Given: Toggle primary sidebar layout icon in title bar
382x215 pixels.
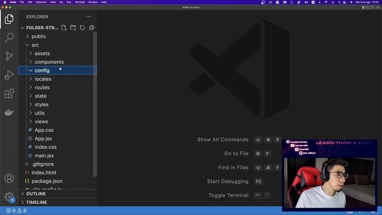Looking at the screenshot, I should 363,7.
